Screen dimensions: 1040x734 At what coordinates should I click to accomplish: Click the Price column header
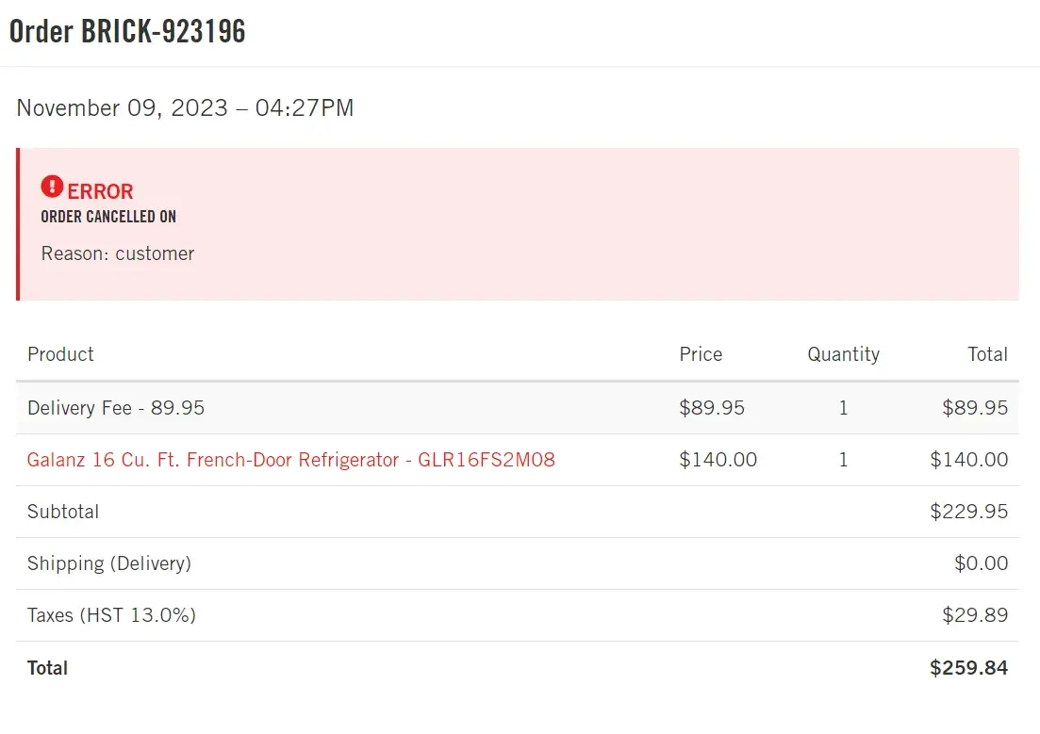click(x=701, y=354)
